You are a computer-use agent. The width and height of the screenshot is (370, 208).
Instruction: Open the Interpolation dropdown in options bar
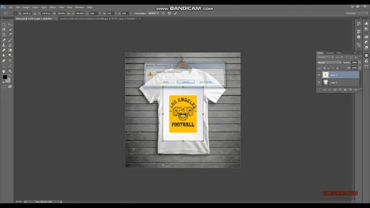point(153,13)
